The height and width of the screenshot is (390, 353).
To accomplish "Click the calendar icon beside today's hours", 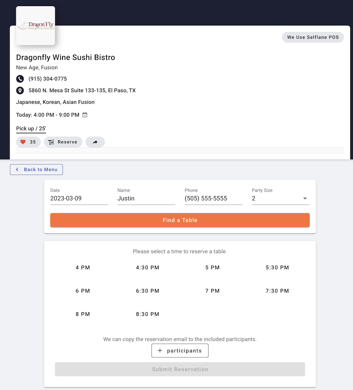I will pos(85,115).
